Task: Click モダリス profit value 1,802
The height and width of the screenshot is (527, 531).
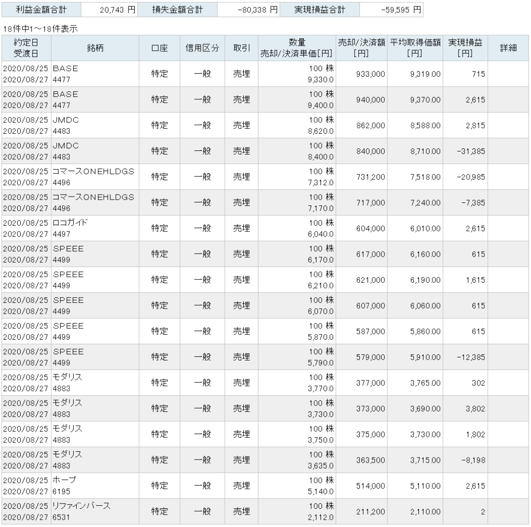Action: 475,435
